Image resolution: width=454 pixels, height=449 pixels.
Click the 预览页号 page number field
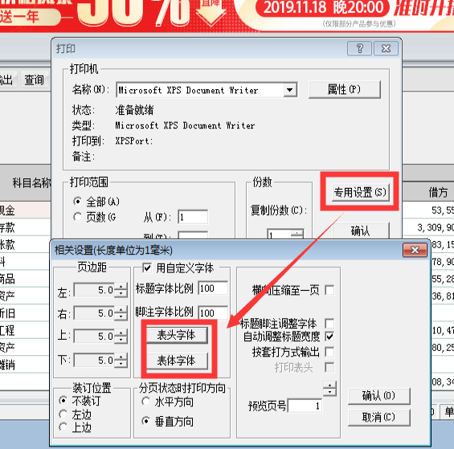coord(305,406)
